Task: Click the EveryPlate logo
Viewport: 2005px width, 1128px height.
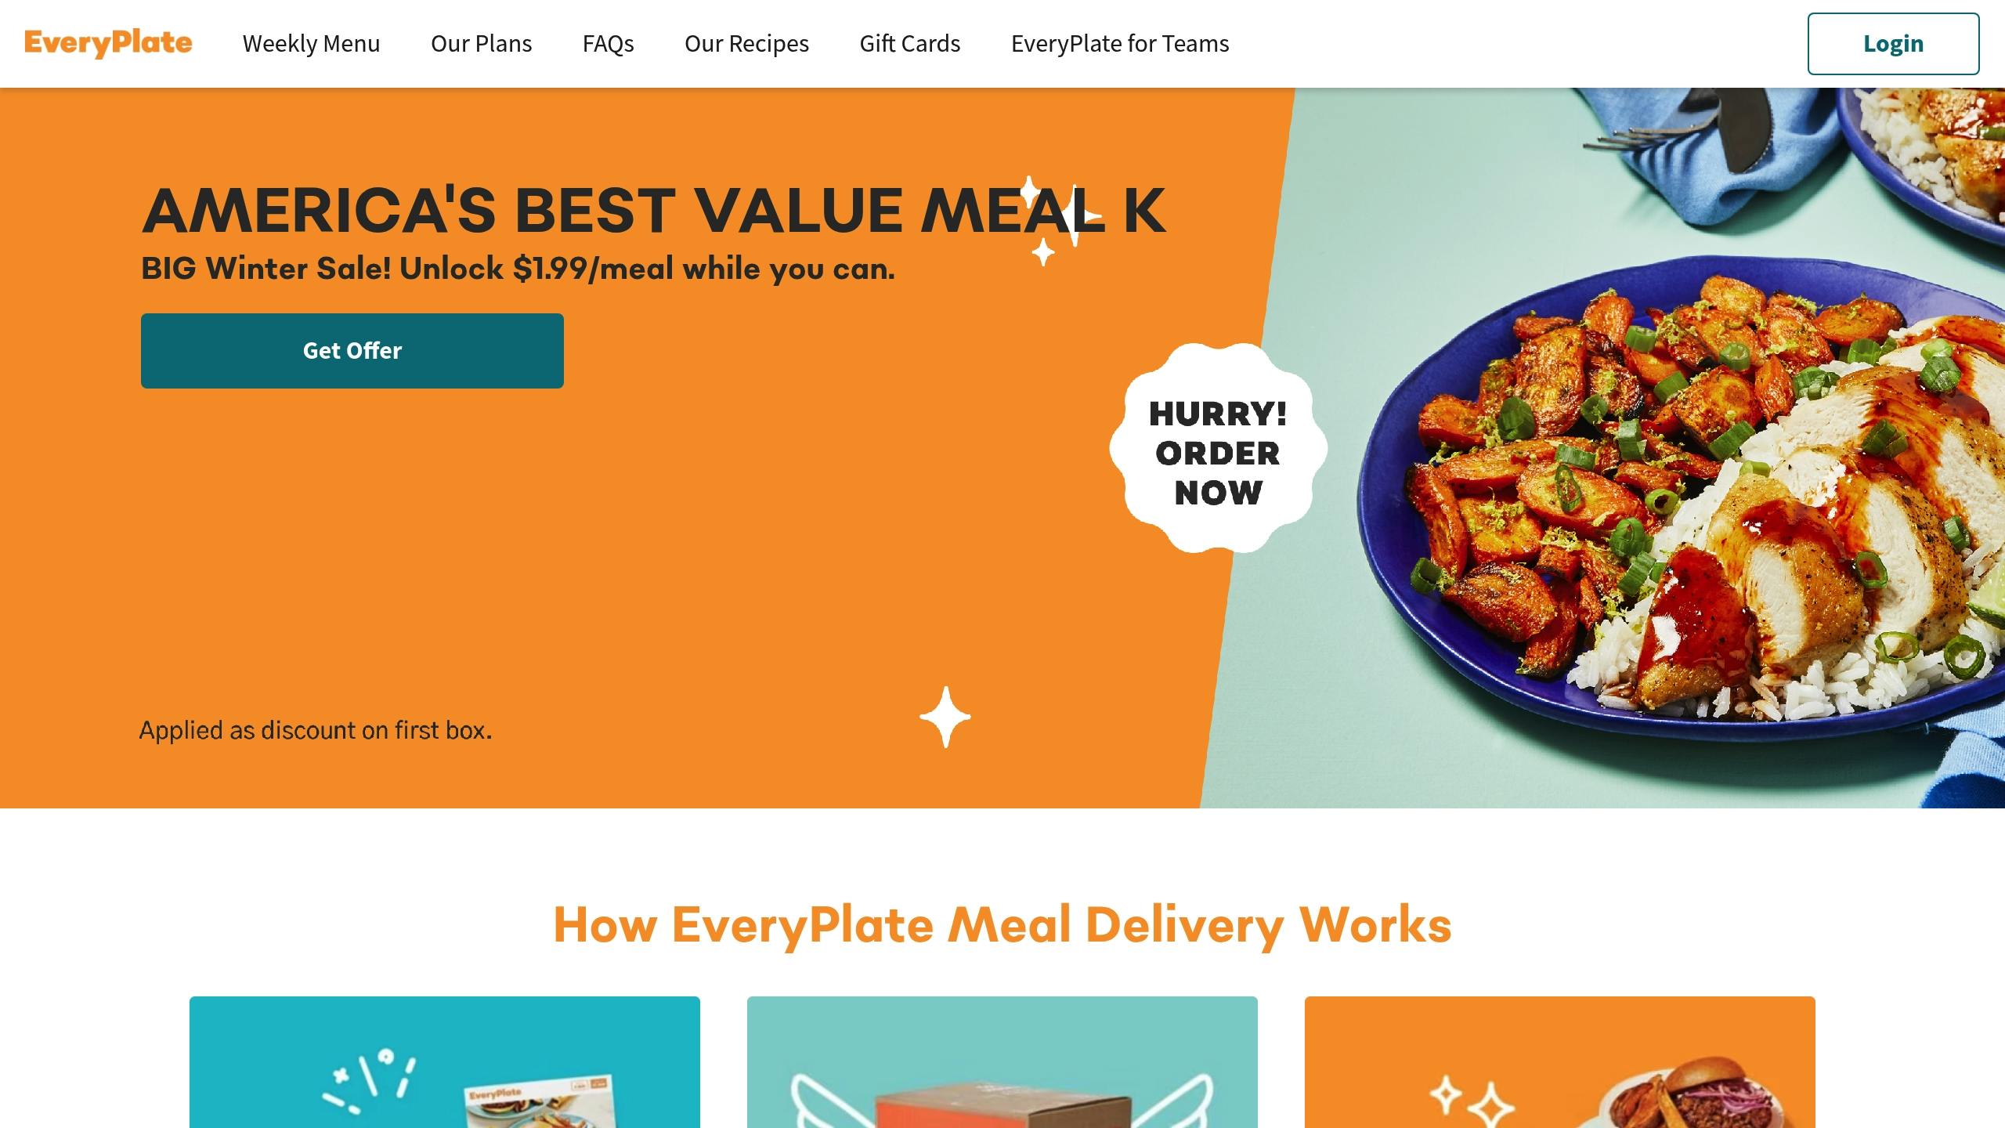Action: 108,43
